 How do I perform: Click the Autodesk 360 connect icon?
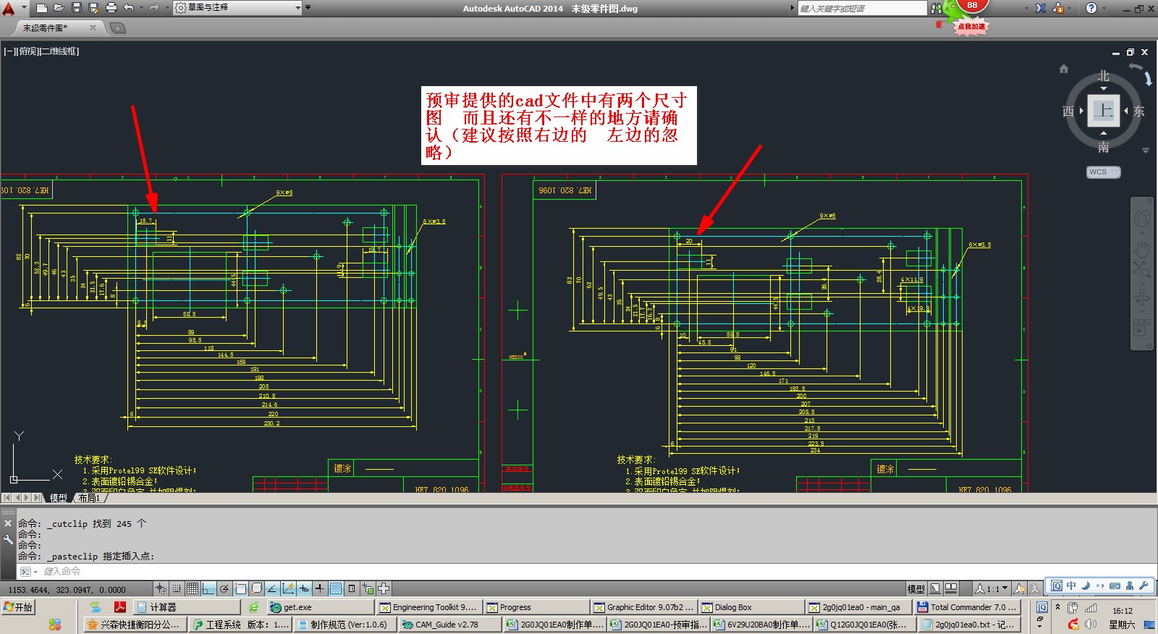[x=1059, y=8]
